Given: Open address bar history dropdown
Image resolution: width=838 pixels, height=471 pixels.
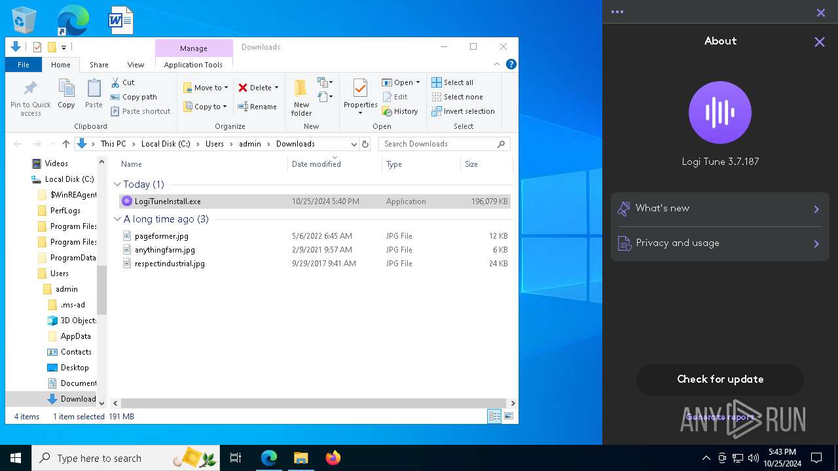Looking at the screenshot, I should pos(354,144).
